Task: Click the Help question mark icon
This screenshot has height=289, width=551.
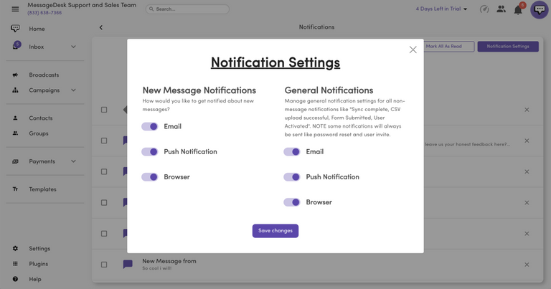Action: coord(15,279)
